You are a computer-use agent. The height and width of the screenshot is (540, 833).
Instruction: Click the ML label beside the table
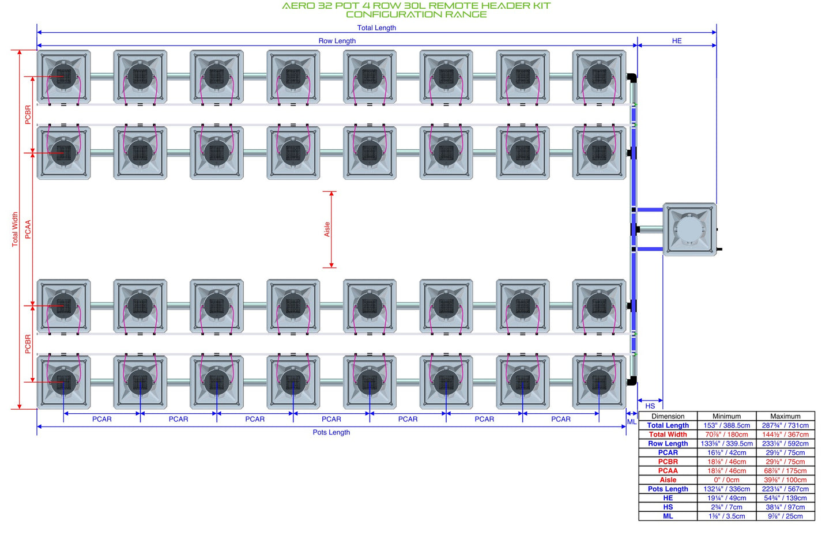coord(632,422)
